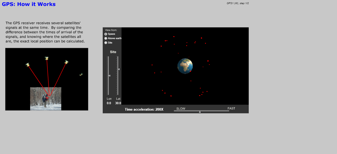Click the hiker's red GPS receiver in the photo
Image resolution: width=337 pixels, height=154 pixels.
(47, 98)
